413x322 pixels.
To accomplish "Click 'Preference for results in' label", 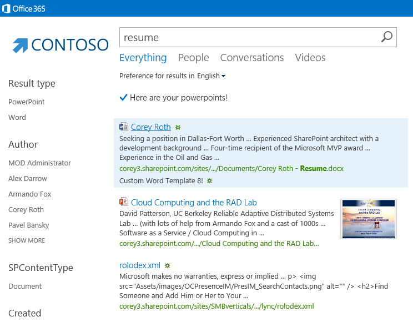I will pyautogui.click(x=157, y=76).
